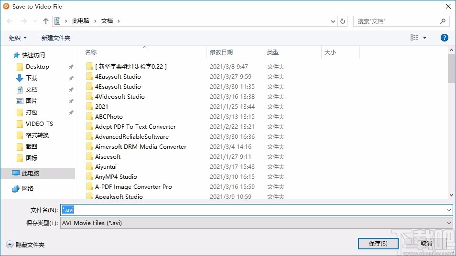Image resolution: width=456 pixels, height=256 pixels.
Task: Select 网络 in the navigation pane
Action: tap(28, 188)
